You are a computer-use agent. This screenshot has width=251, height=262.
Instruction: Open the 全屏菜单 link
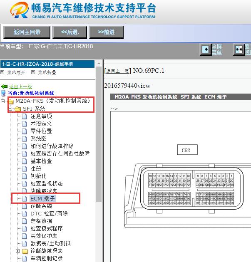(217, 49)
